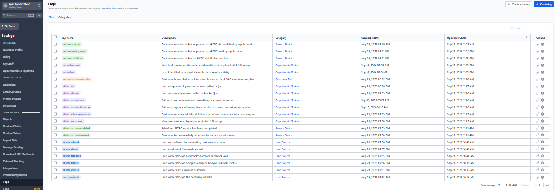
Task: Select page 1 in pagination
Action: [x=534, y=185]
